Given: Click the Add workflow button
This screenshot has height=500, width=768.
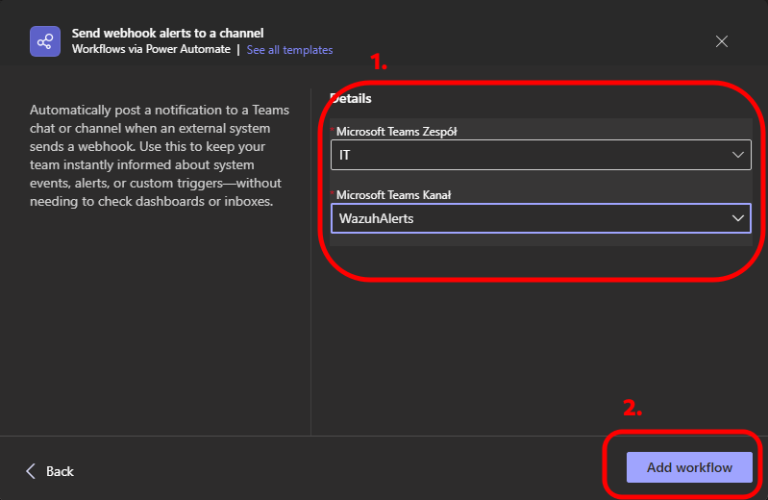Looking at the screenshot, I should point(689,467).
